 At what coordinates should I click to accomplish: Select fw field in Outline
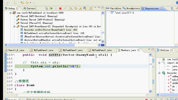pyautogui.click(x=173, y=86)
